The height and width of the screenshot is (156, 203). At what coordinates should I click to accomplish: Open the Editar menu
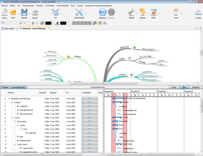pos(12,6)
